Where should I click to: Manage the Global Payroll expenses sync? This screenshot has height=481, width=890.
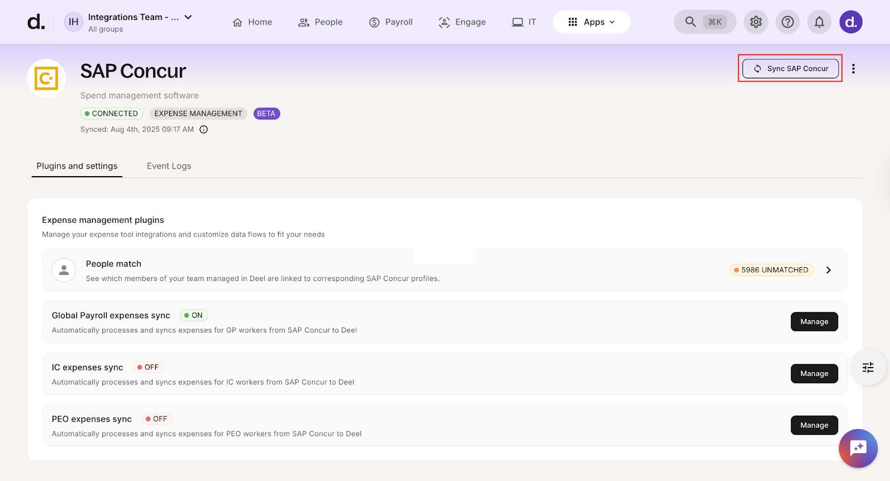814,322
